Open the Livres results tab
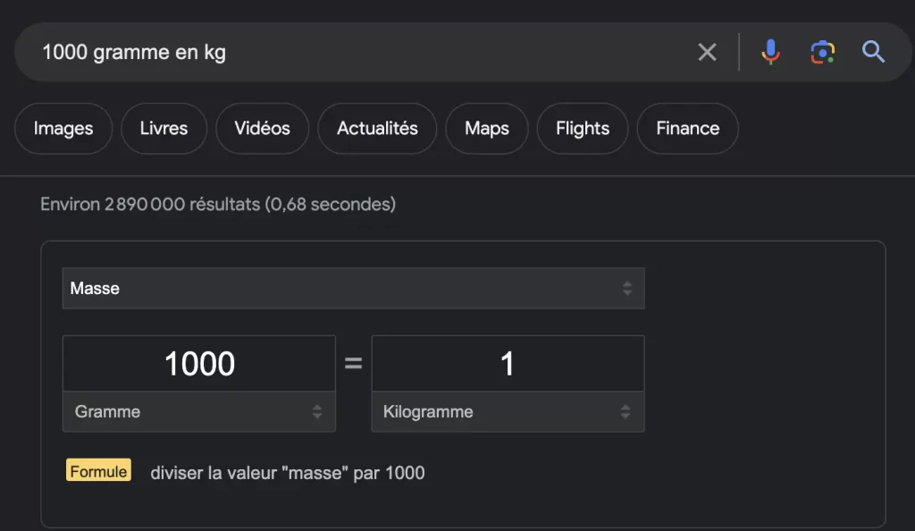 164,129
